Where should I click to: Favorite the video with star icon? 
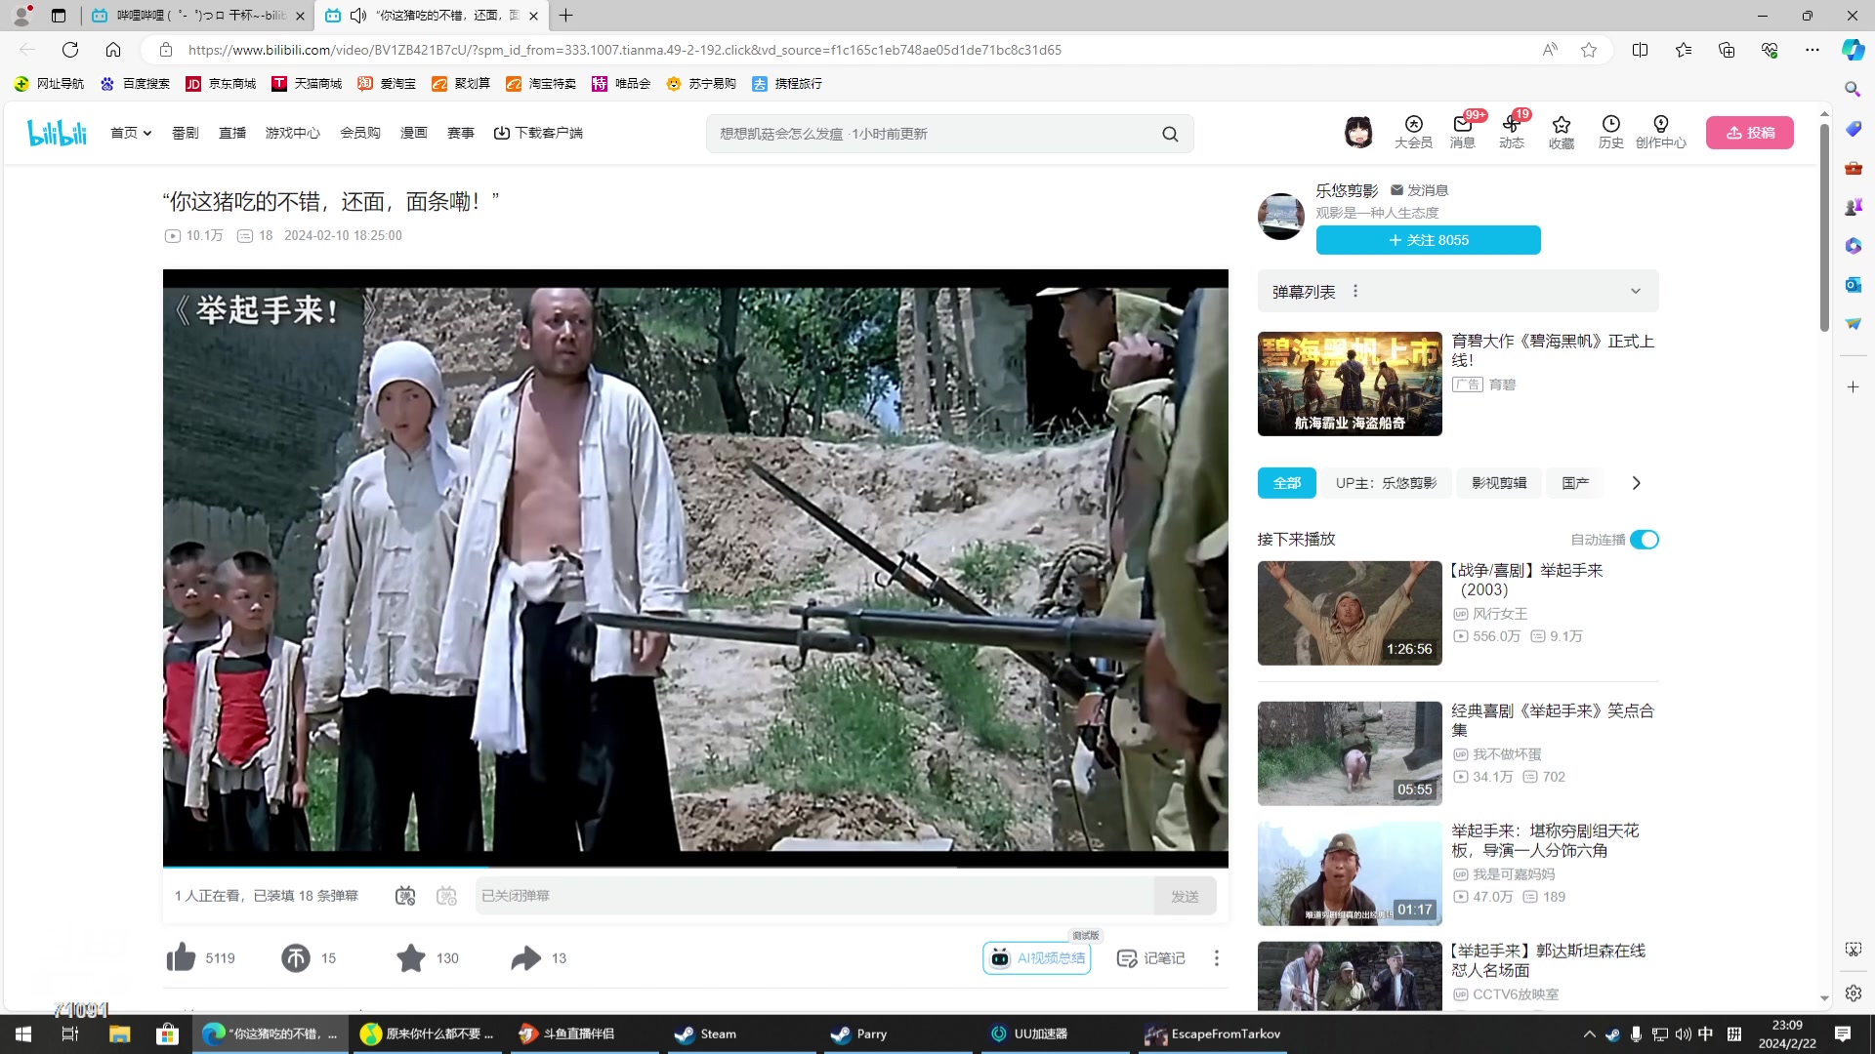click(411, 958)
